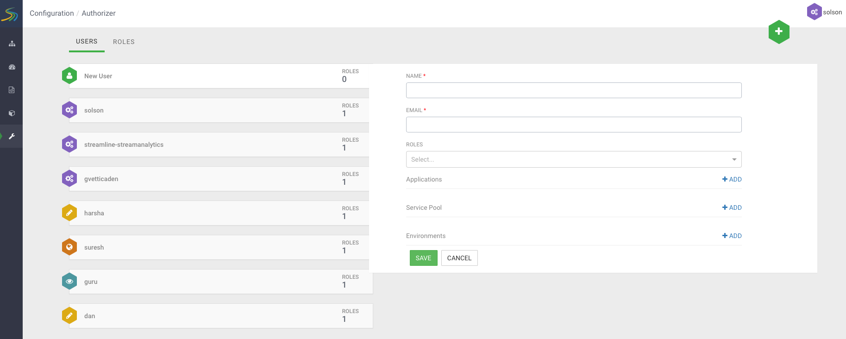
Task: Click the Streamline logo in the top left
Action: pos(10,14)
